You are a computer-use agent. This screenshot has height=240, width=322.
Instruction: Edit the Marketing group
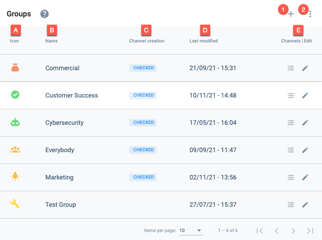(305, 177)
